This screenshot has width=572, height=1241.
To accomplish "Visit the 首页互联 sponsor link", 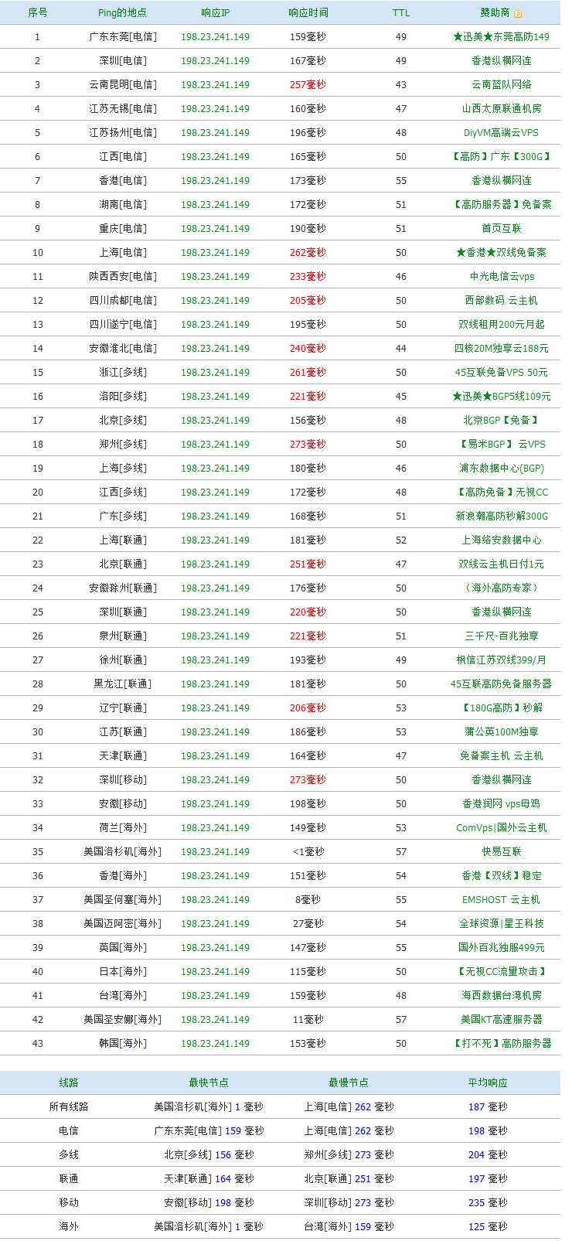I will tap(501, 229).
